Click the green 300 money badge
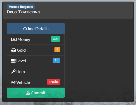Screen dimensions: 136x105 [x=56, y=39]
